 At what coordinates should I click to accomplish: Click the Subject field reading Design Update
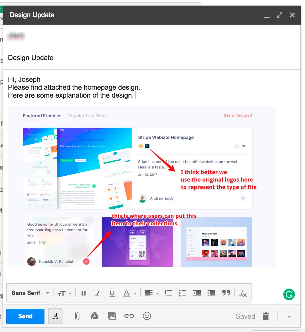[x=151, y=58]
